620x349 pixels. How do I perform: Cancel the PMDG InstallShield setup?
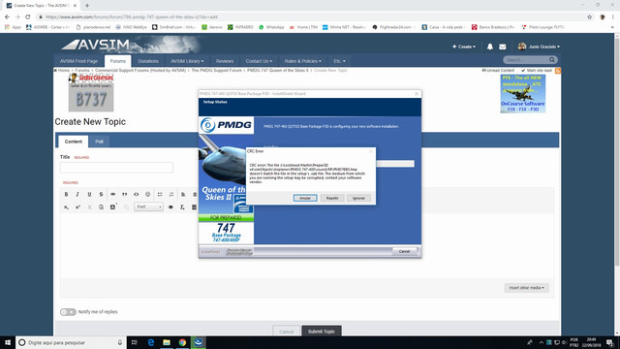tap(404, 251)
